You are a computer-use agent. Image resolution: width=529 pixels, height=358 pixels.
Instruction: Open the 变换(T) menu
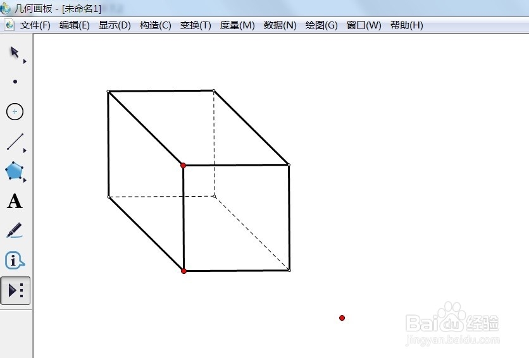coord(196,25)
